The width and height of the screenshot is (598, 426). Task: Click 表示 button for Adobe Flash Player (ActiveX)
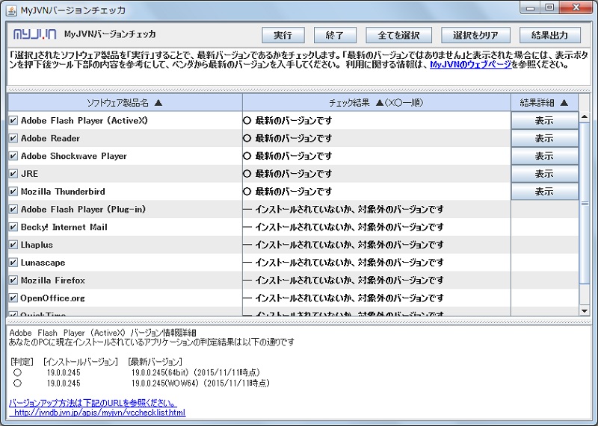point(544,121)
